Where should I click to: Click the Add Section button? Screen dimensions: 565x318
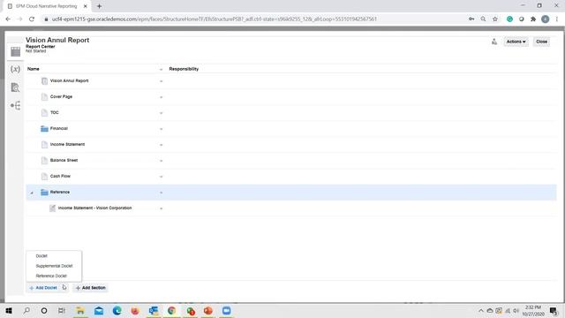click(90, 288)
